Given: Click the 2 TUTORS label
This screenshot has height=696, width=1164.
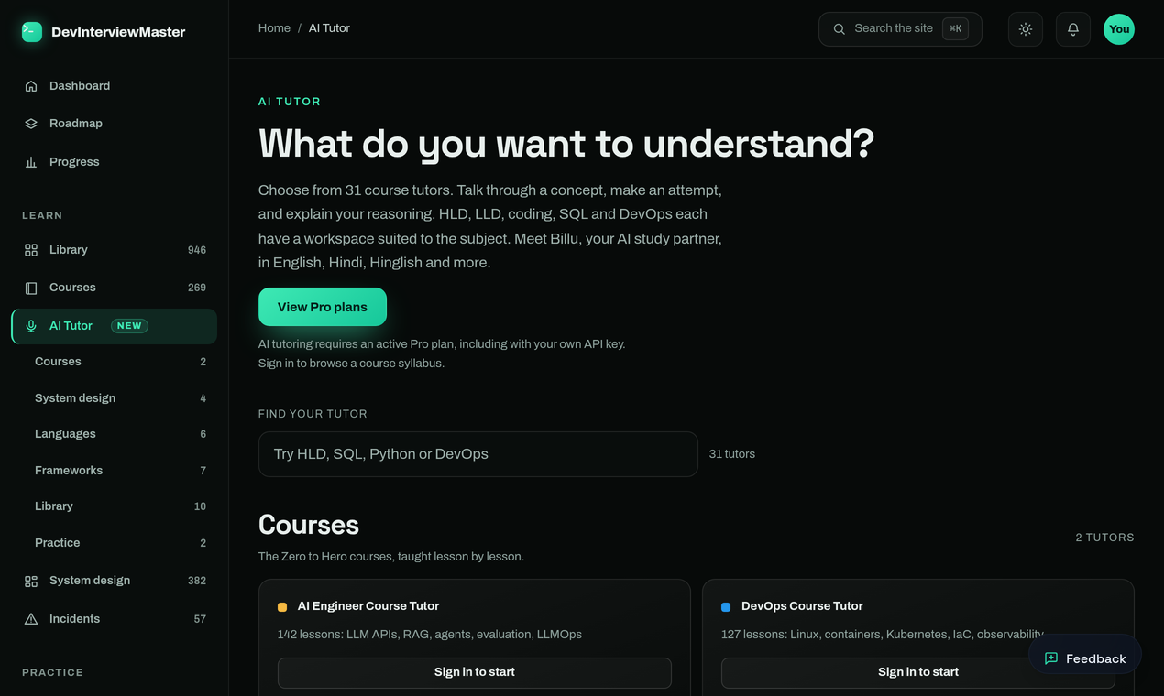Looking at the screenshot, I should point(1104,538).
